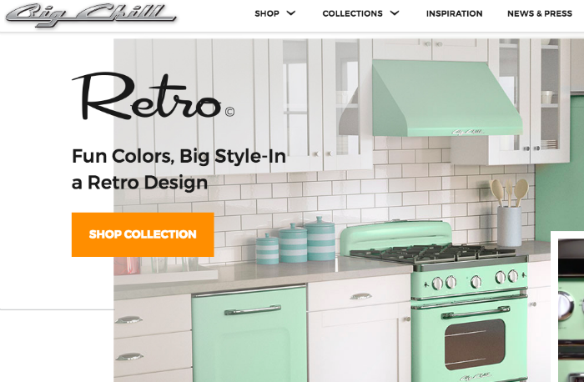Click the striped teal canisters on counter

pos(295,241)
